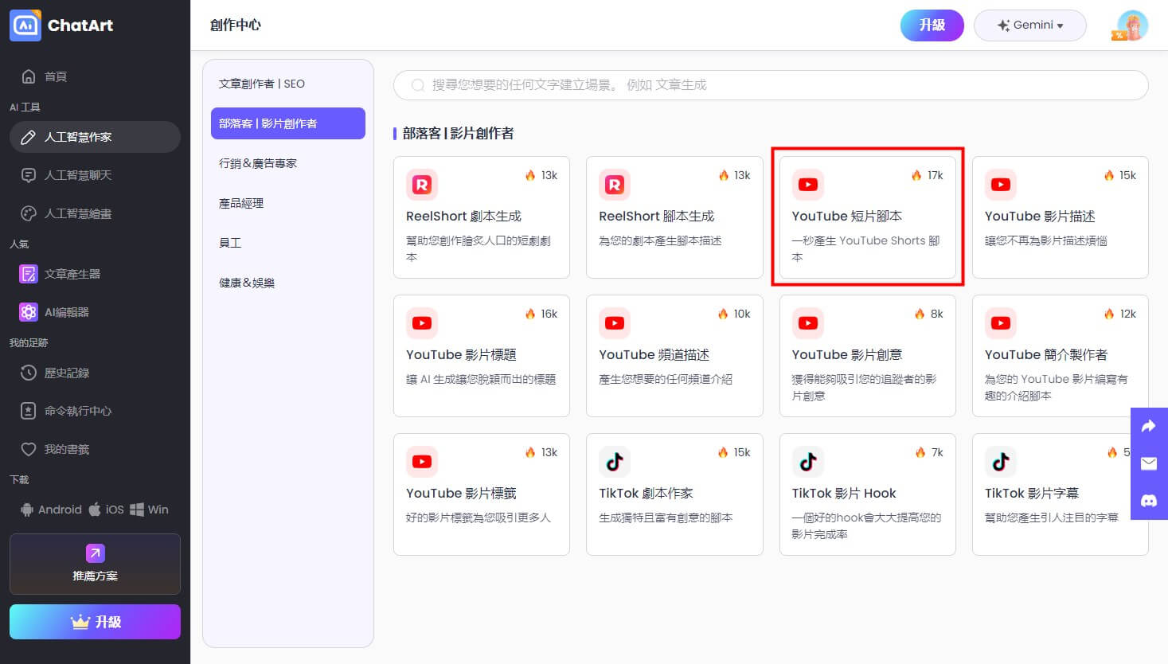
Task: Click the iOS Apple download icon
Action: pos(95,510)
